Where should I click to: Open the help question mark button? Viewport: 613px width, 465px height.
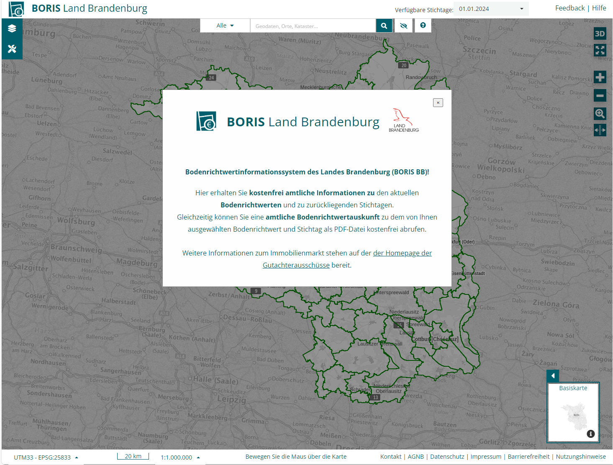pyautogui.click(x=423, y=26)
